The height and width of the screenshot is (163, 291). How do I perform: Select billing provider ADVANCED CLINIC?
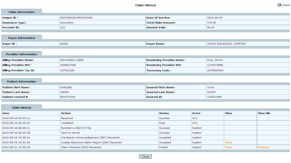coord(72,60)
